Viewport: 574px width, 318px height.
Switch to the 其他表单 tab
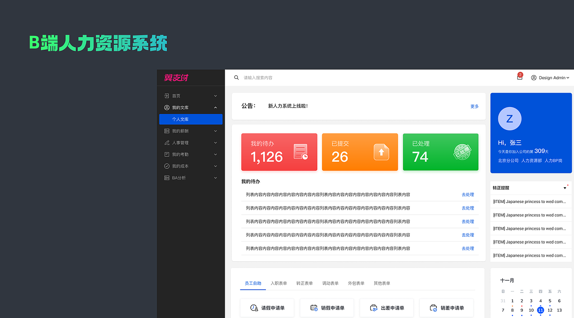click(382, 283)
